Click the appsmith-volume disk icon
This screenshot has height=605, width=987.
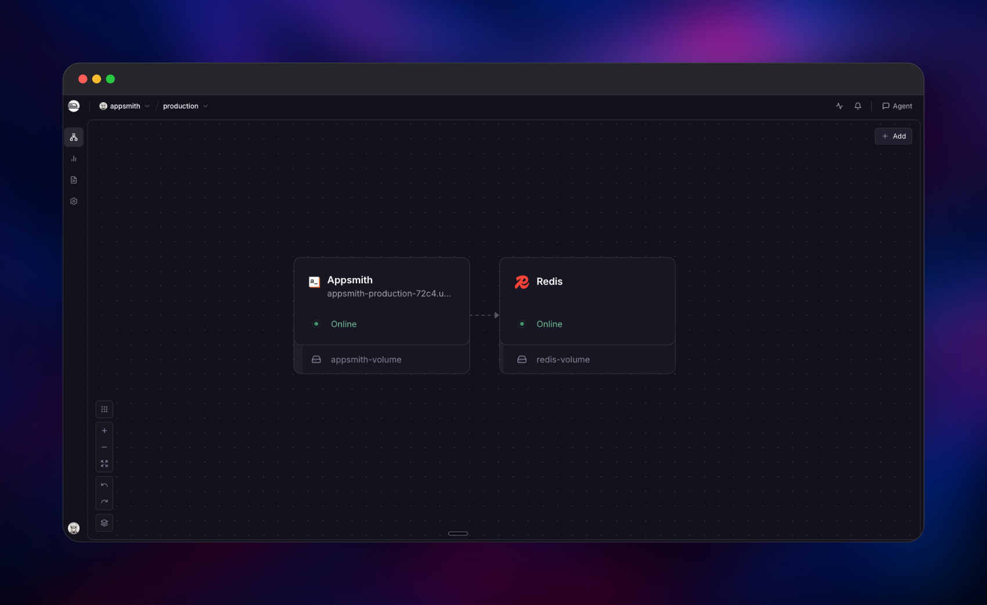316,360
